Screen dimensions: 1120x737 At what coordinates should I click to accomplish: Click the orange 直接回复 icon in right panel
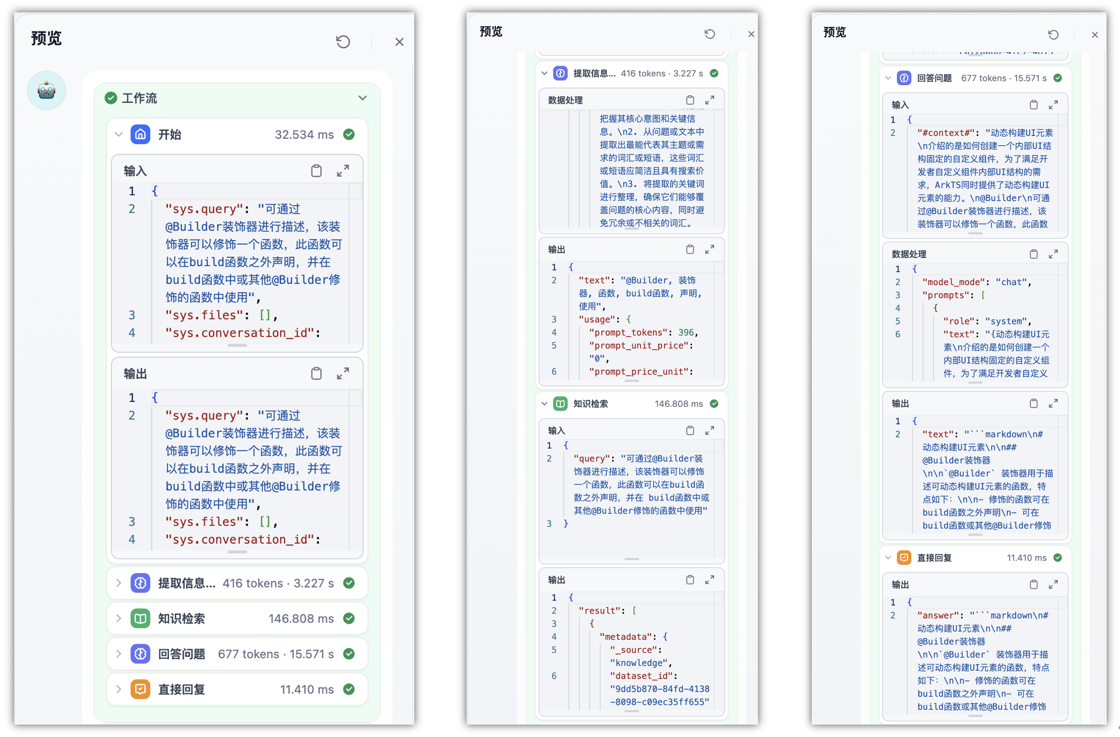tap(904, 558)
